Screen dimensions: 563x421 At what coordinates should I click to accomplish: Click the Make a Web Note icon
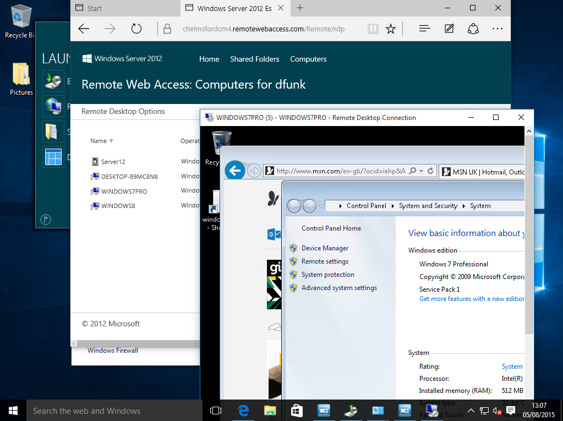point(449,29)
